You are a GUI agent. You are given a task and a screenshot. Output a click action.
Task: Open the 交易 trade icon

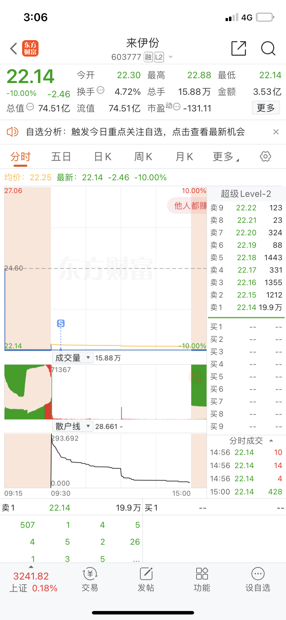coord(90,580)
